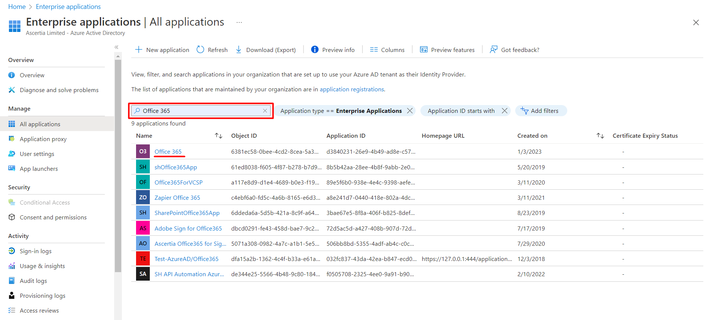The image size is (710, 320).
Task: Open the Zapier Office 365 link
Action: tap(177, 197)
